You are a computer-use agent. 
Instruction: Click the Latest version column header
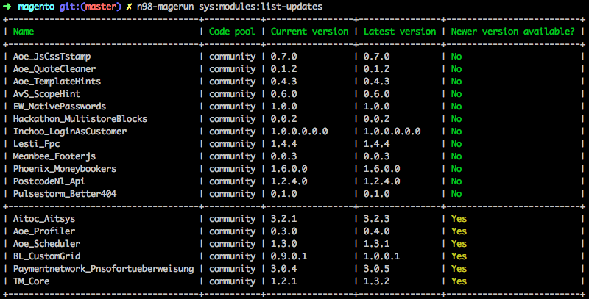coord(400,32)
